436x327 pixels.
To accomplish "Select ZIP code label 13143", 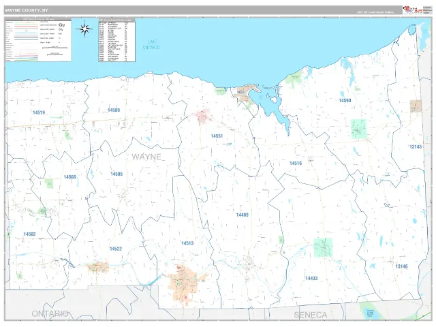I will point(416,146).
